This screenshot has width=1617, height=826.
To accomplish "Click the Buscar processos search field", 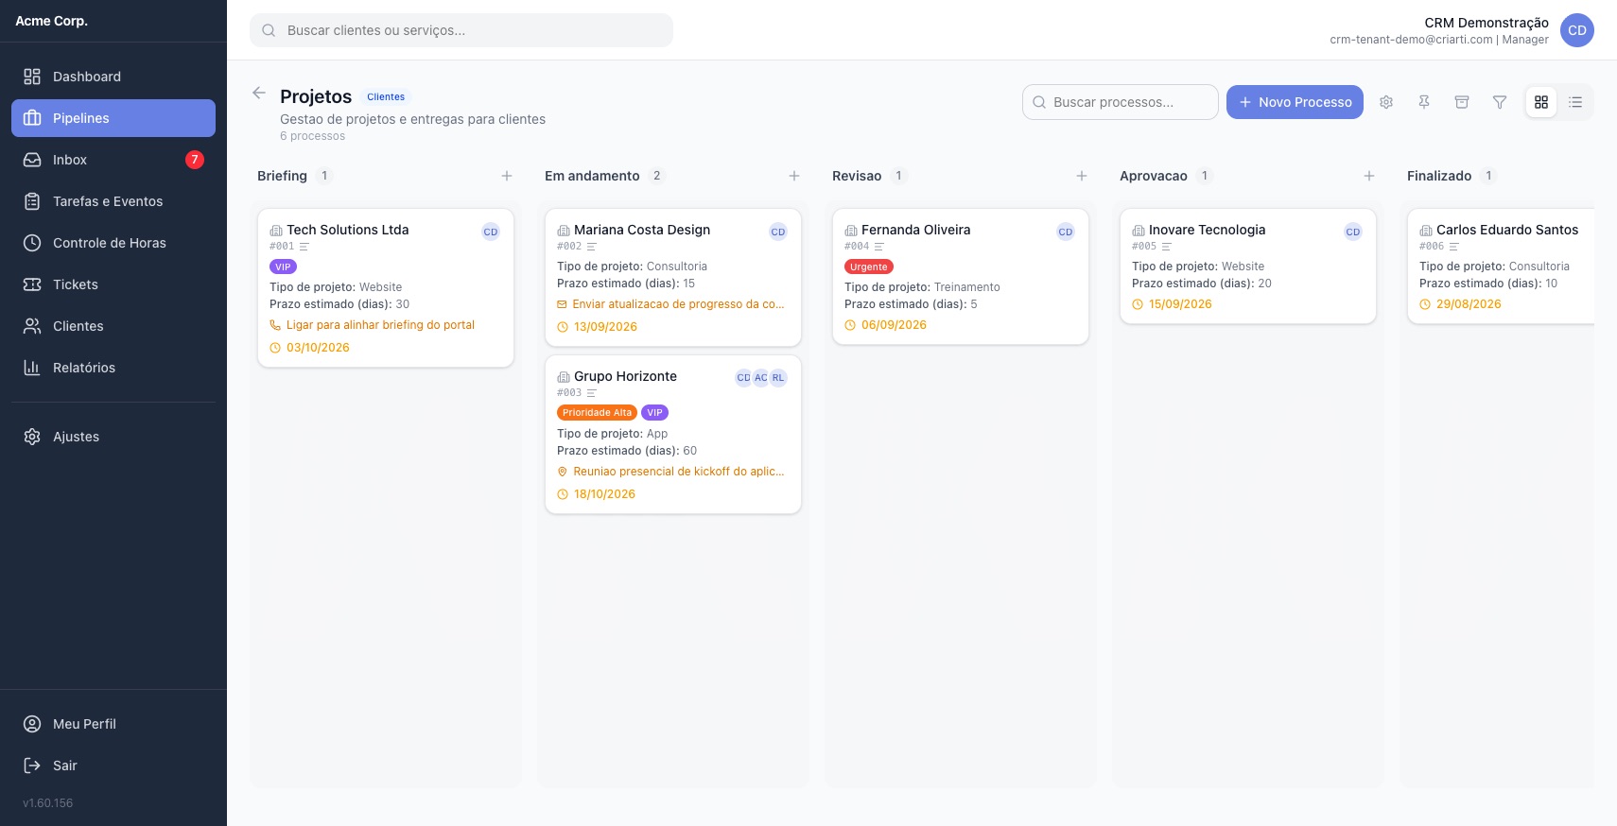I will (1121, 102).
